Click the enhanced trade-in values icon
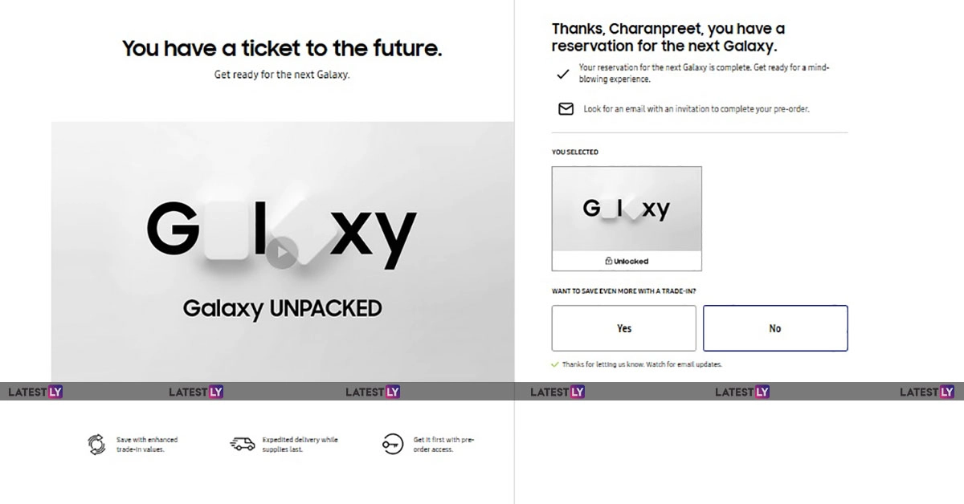Image resolution: width=964 pixels, height=504 pixels. click(x=96, y=444)
